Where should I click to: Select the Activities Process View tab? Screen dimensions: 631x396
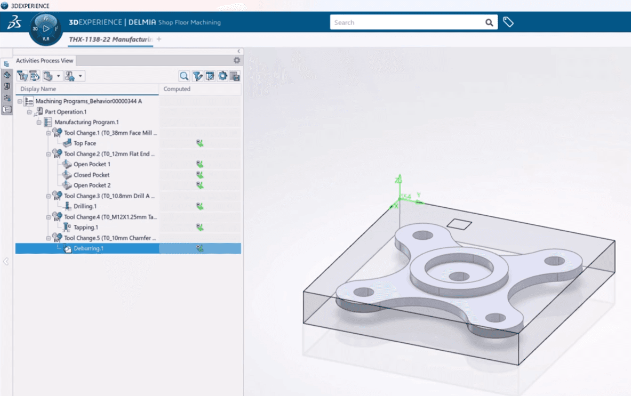point(45,61)
